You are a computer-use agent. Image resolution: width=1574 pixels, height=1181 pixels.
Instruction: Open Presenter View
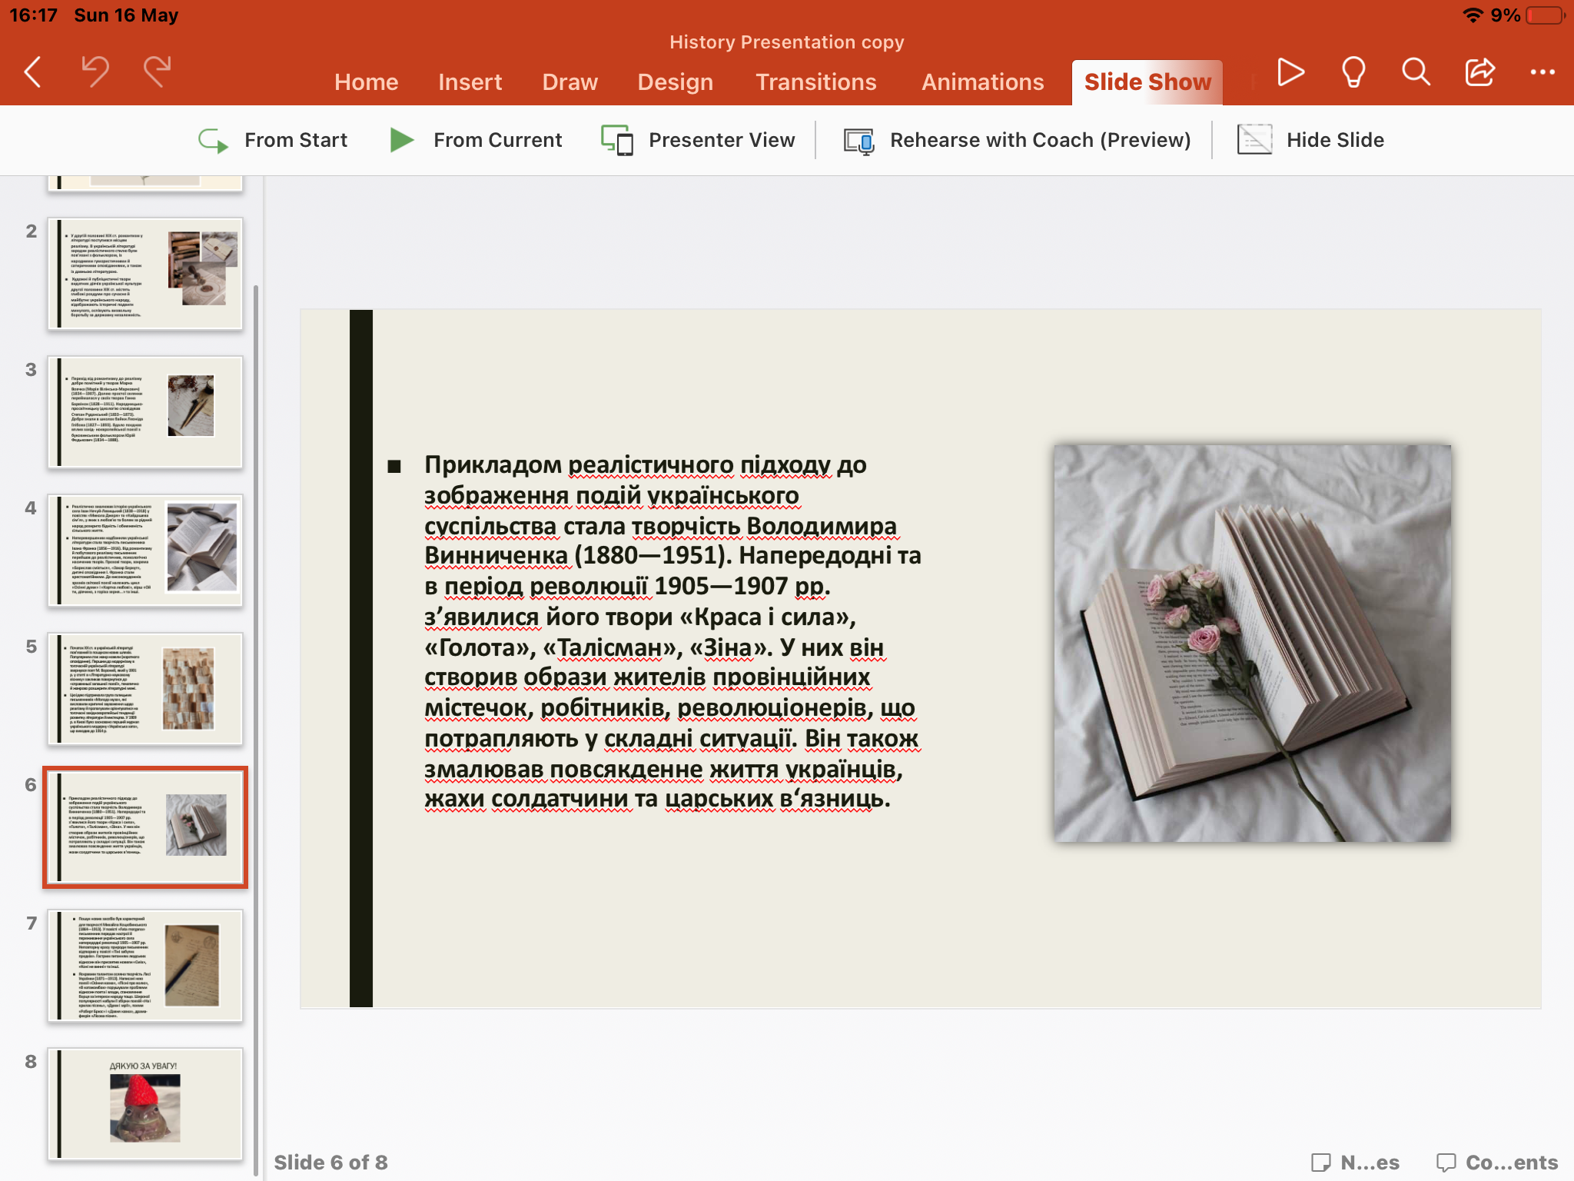pos(698,140)
